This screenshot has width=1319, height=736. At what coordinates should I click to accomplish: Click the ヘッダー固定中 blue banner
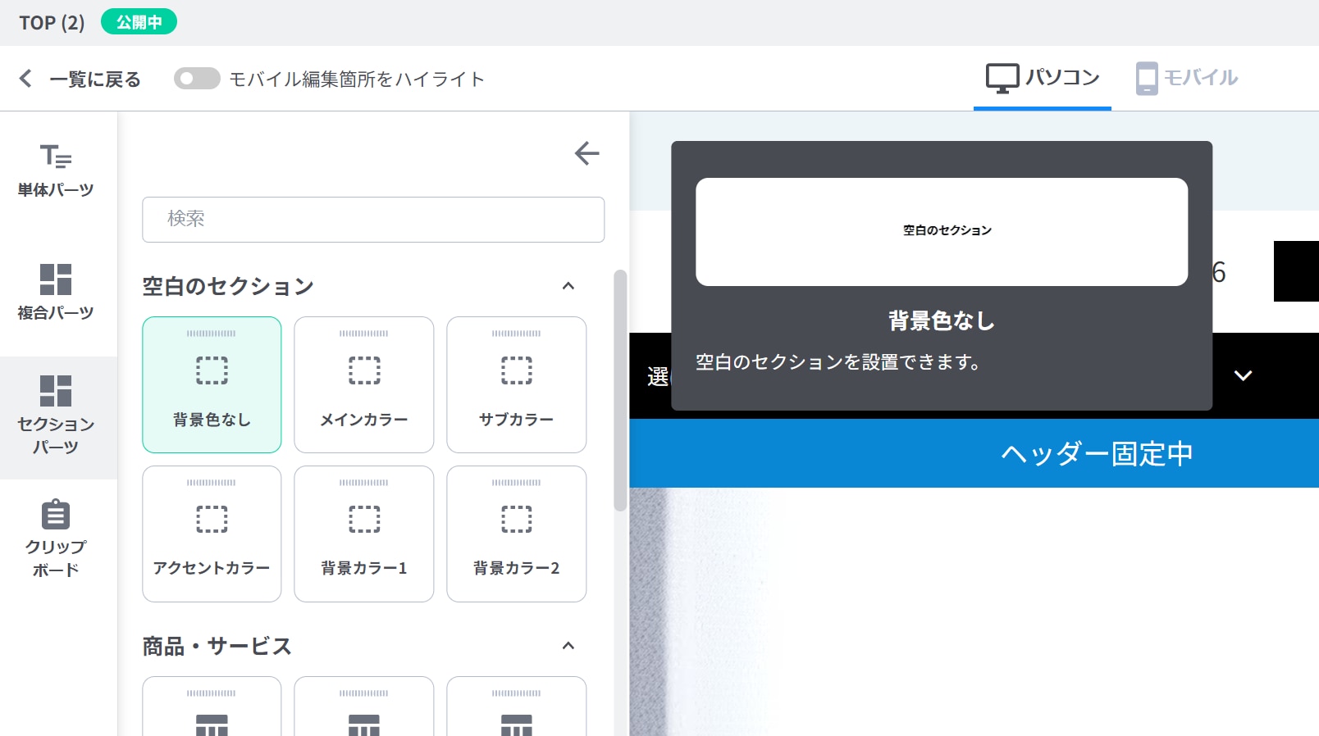tap(974, 453)
